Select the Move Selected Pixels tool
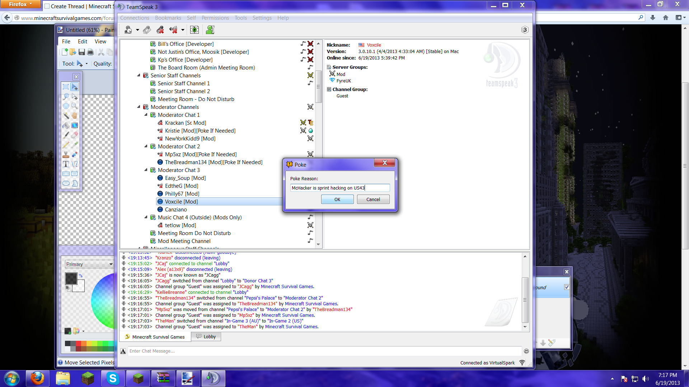The height and width of the screenshot is (387, 689). point(75,87)
